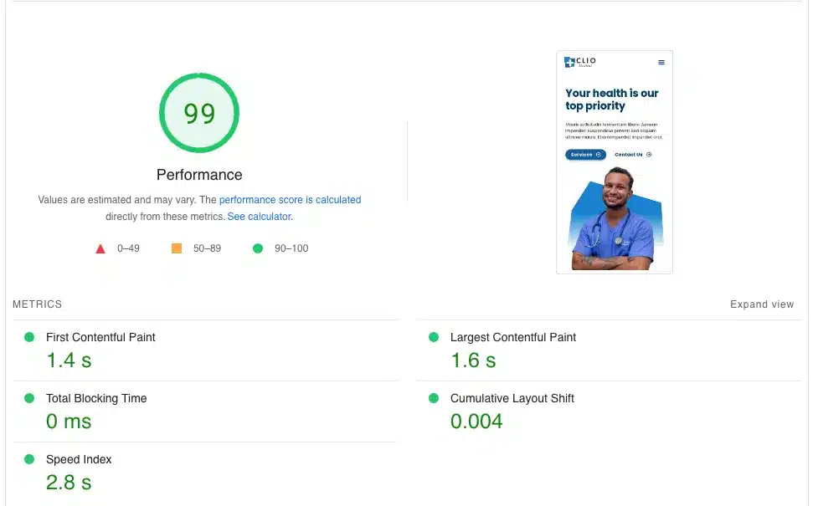Click Contact Us in the screenshot preview
Screen dimensions: 813x506
(x=632, y=155)
